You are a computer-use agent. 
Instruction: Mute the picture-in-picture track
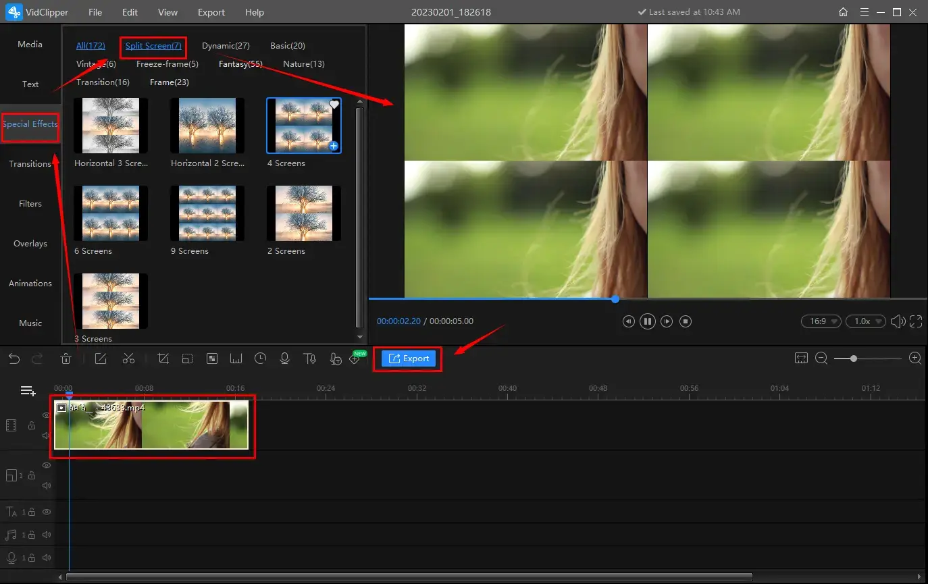tap(47, 485)
